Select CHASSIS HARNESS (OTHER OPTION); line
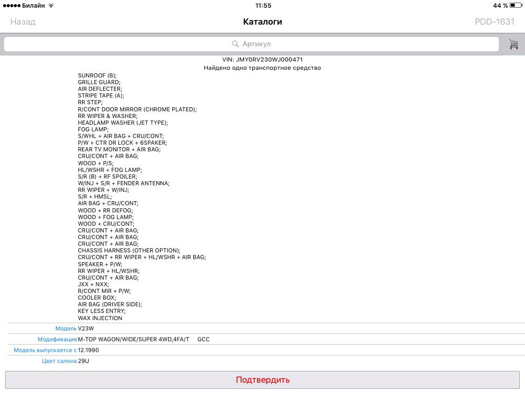 coord(129,251)
